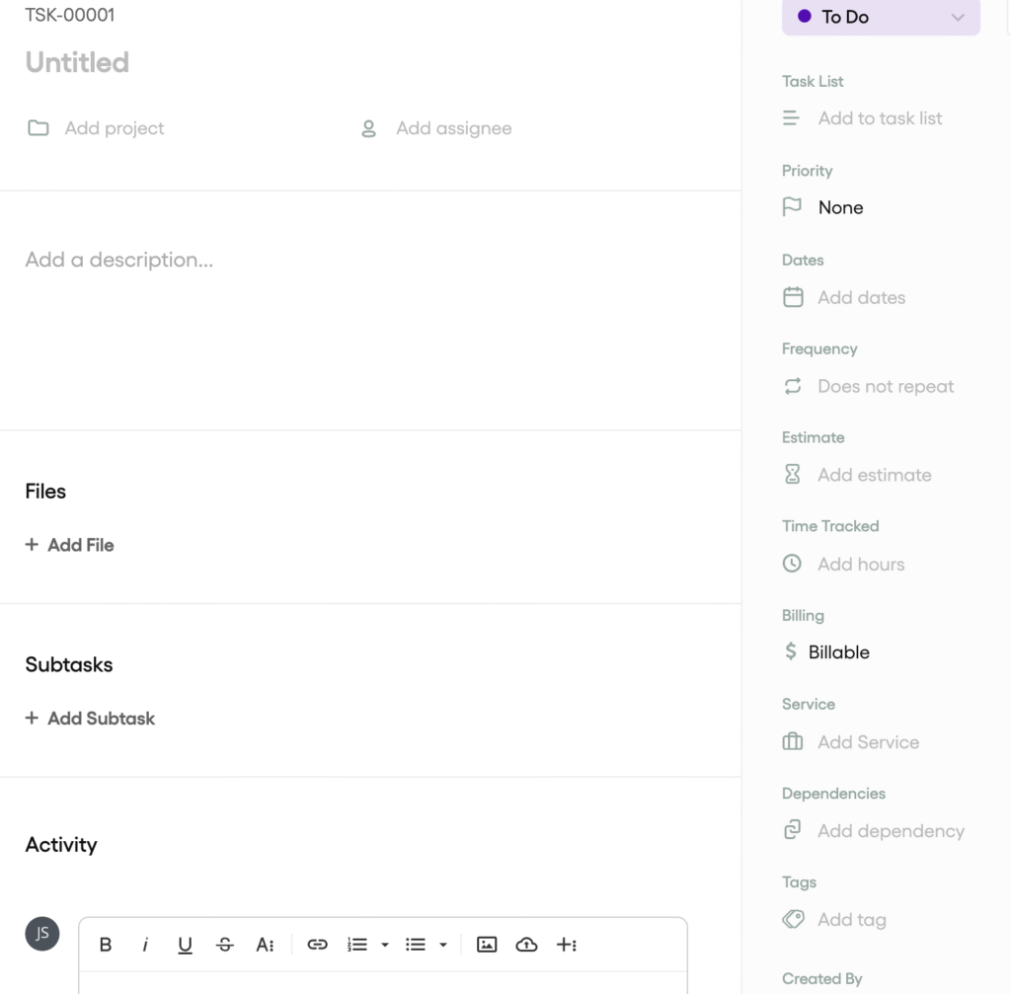Screen dimensions: 1011x994
Task: Set priority using the flag icon
Action: click(x=792, y=207)
